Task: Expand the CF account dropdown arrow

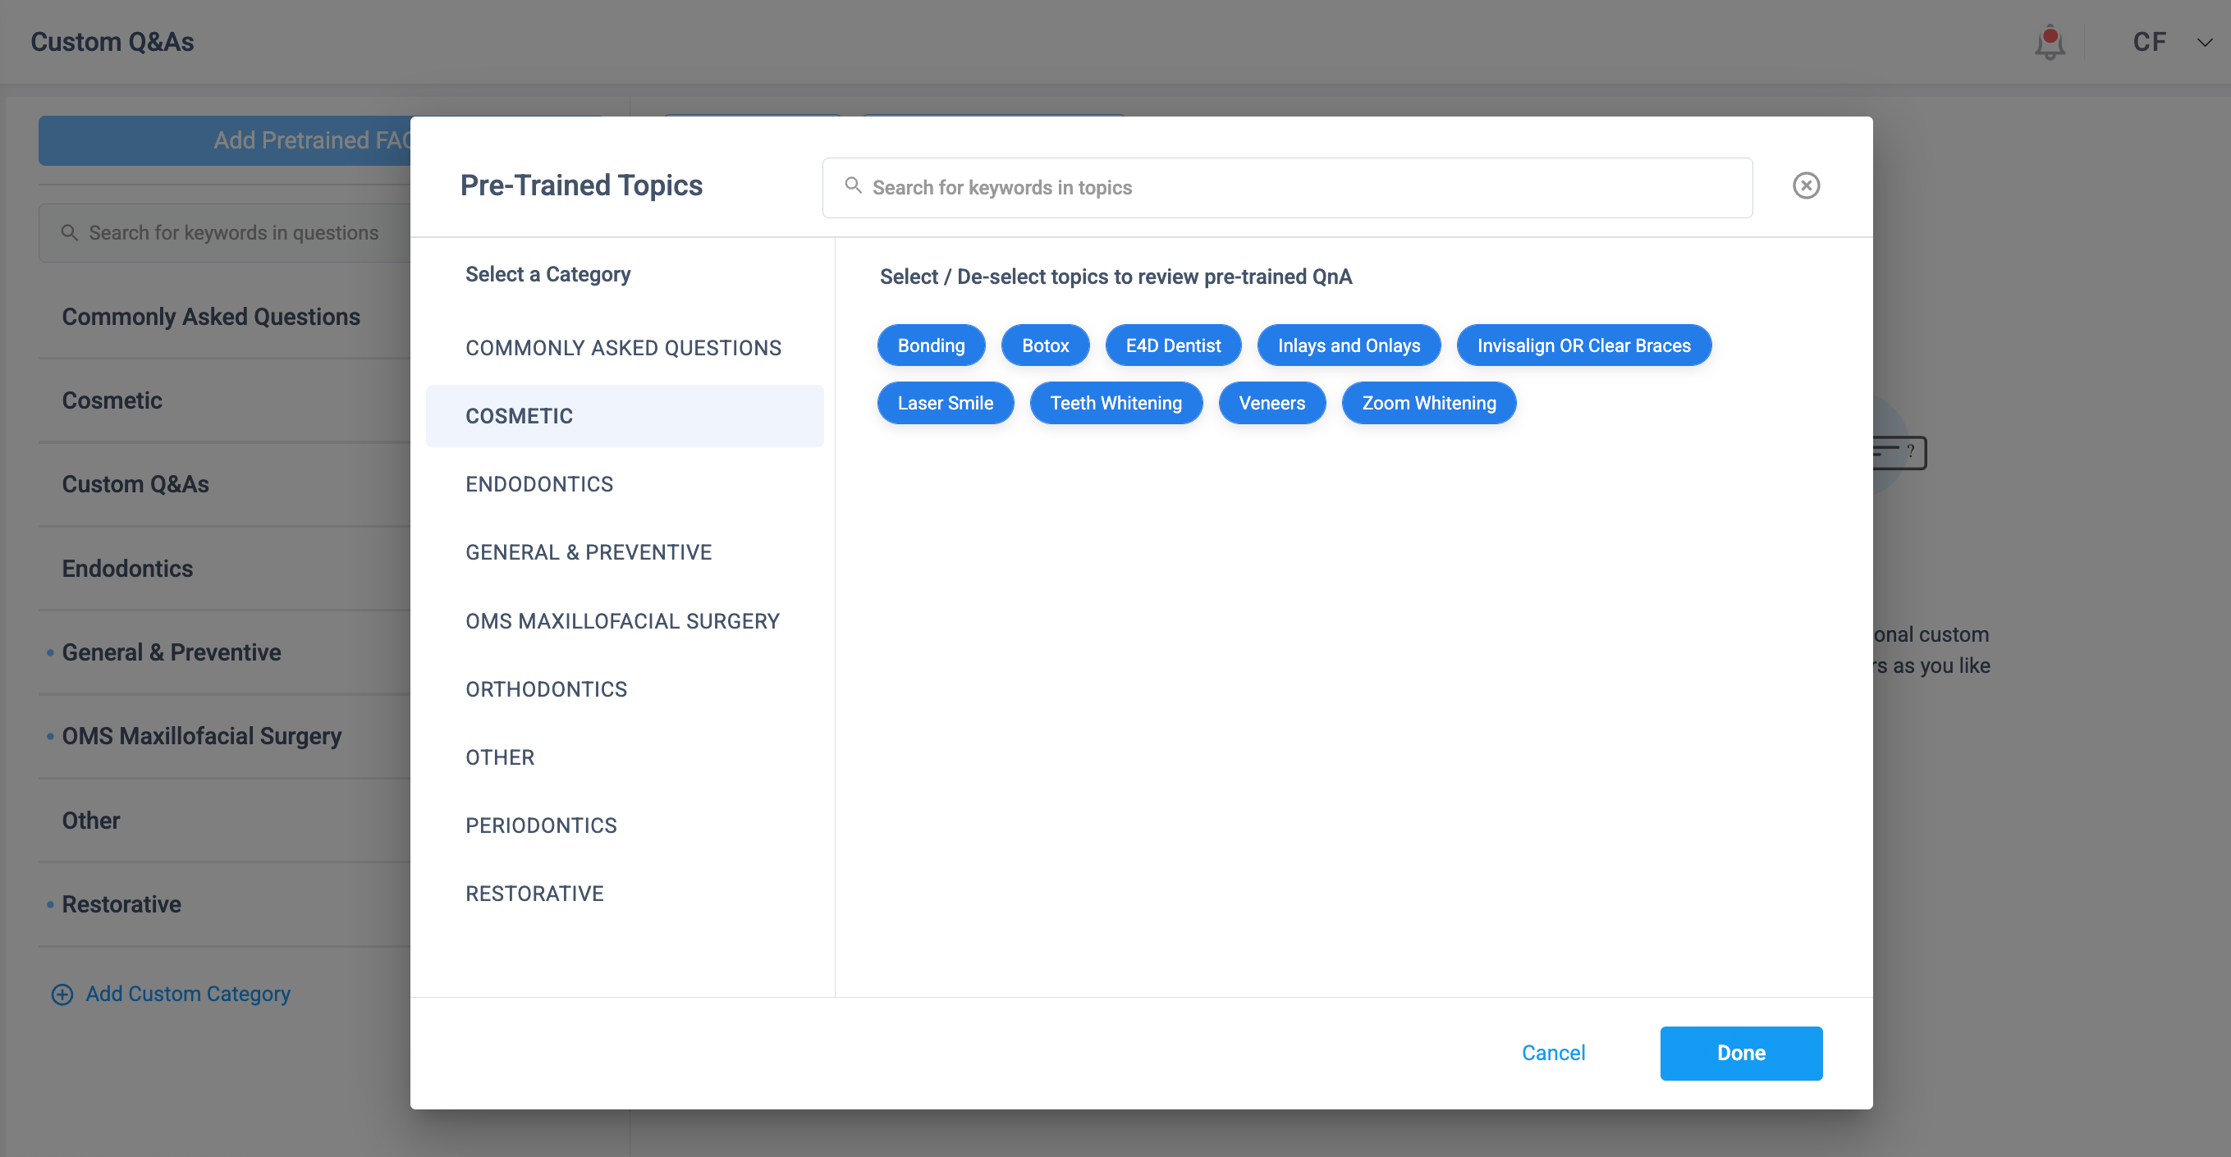Action: click(2204, 43)
